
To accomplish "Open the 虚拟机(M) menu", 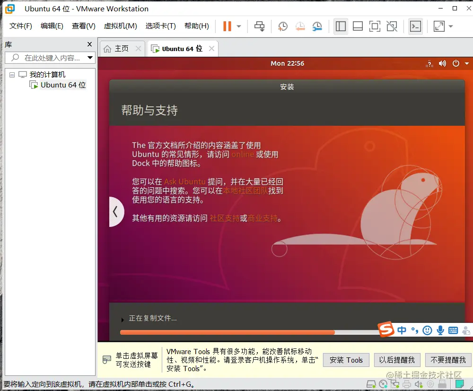I will 120,26.
